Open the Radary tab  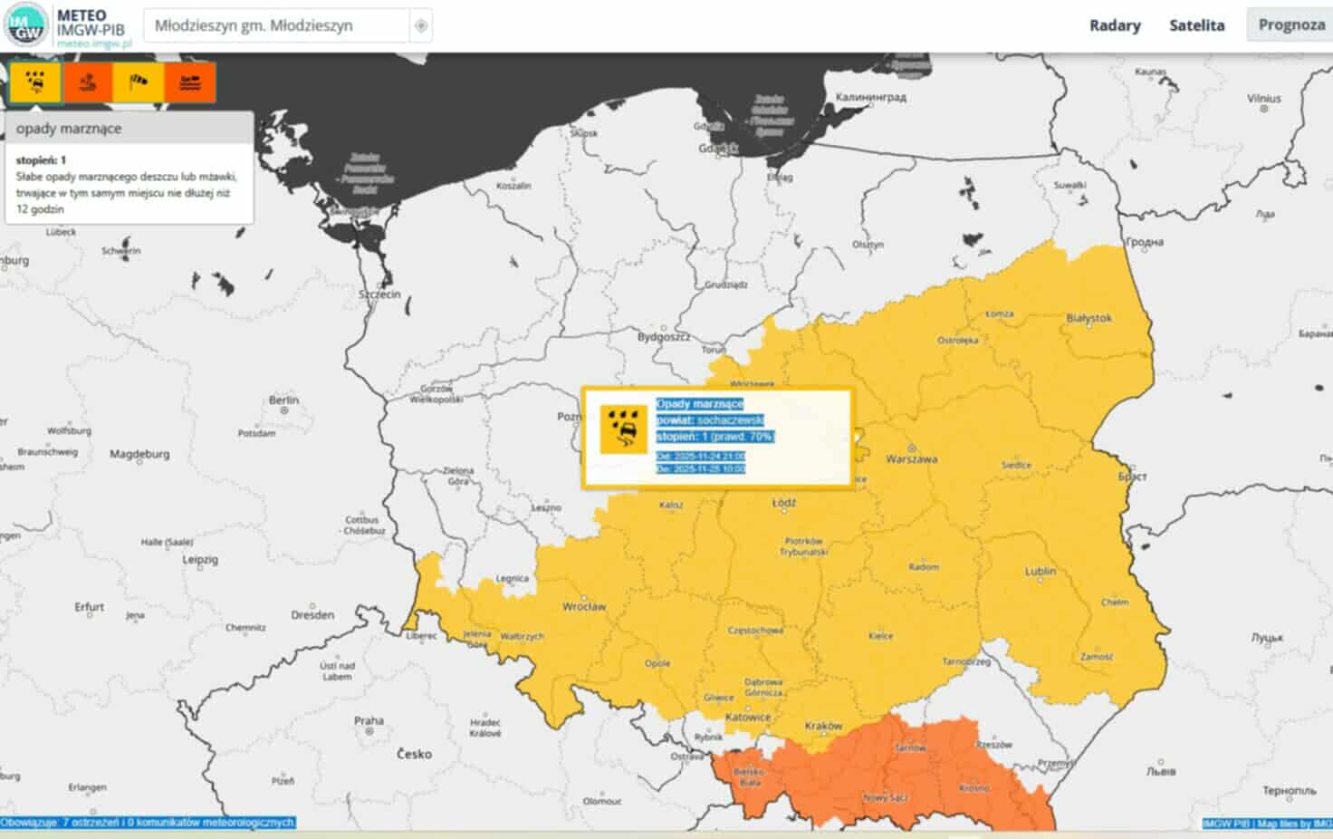(1115, 25)
